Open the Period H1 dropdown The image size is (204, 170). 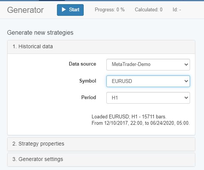click(148, 98)
